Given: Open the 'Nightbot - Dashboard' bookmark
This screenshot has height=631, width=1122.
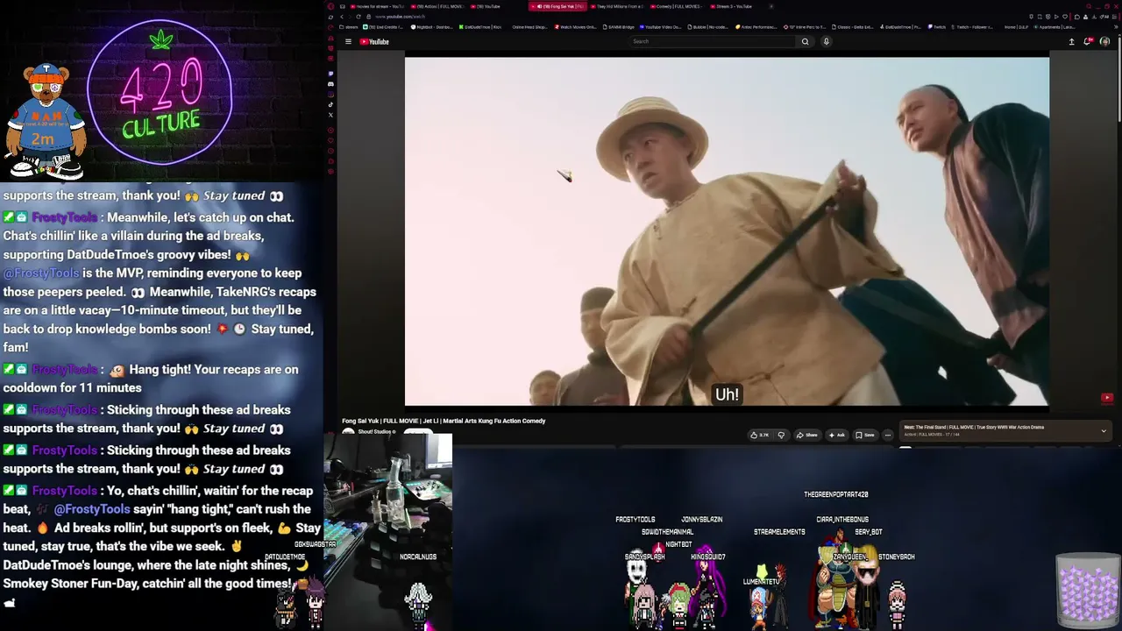Looking at the screenshot, I should coord(432,27).
